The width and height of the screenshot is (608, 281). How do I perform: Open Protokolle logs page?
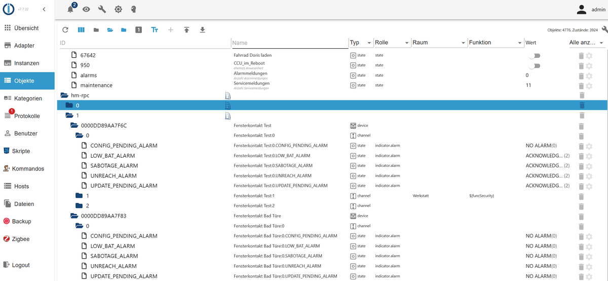[27, 116]
